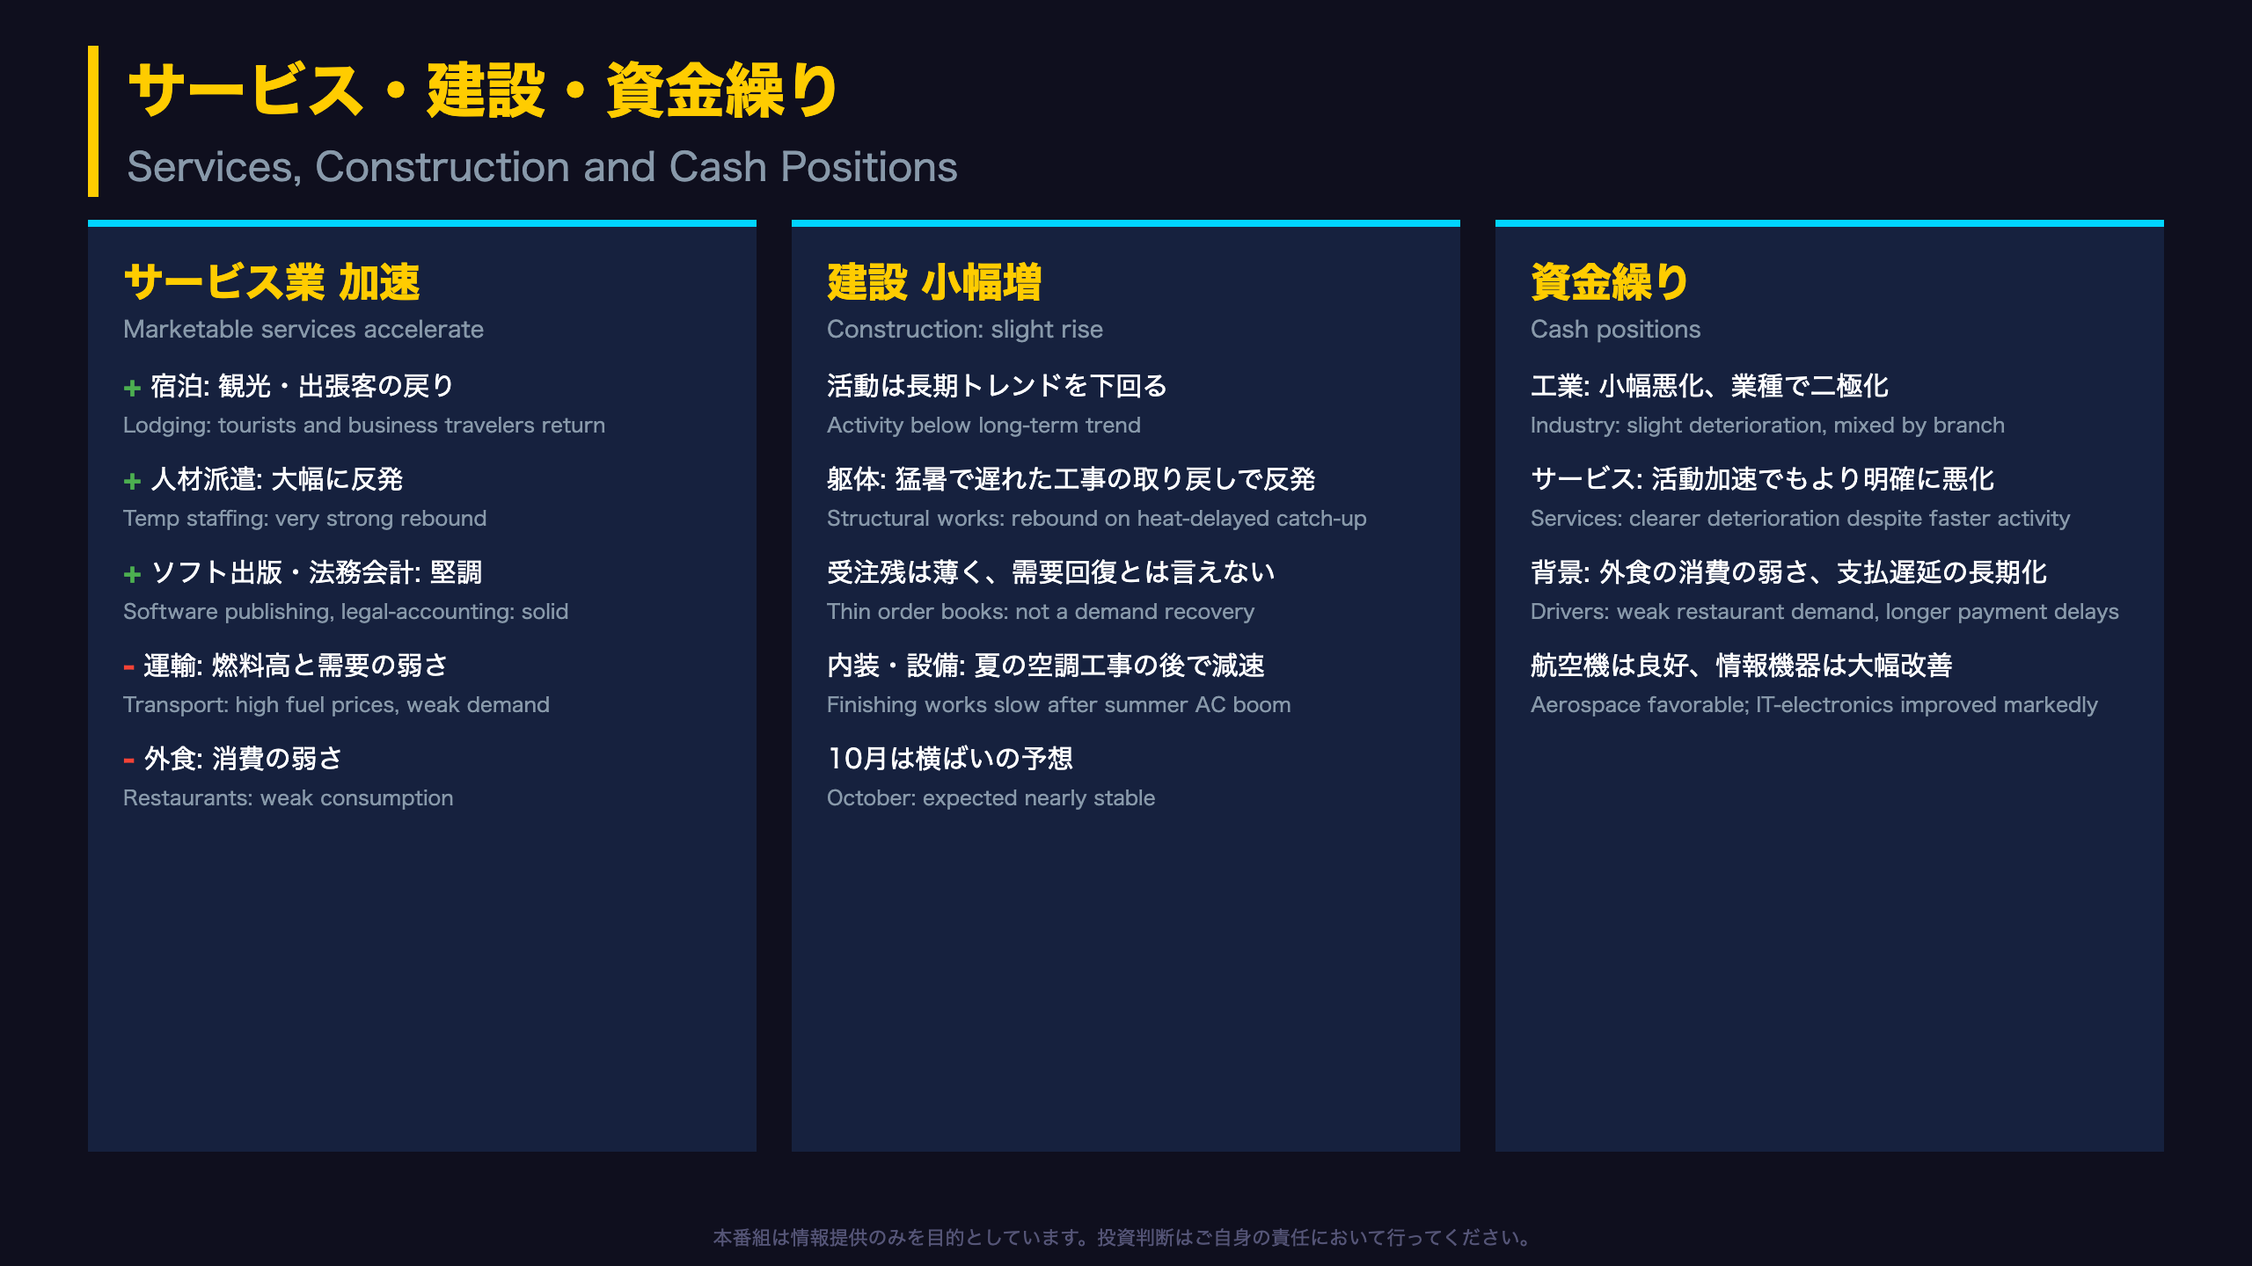The height and width of the screenshot is (1266, 2252).
Task: Click the text Marketable services accelerate
Action: tap(303, 329)
